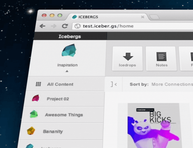
Task: Click the magenta Project 02 iceberg icon
Action: [x=36, y=98]
